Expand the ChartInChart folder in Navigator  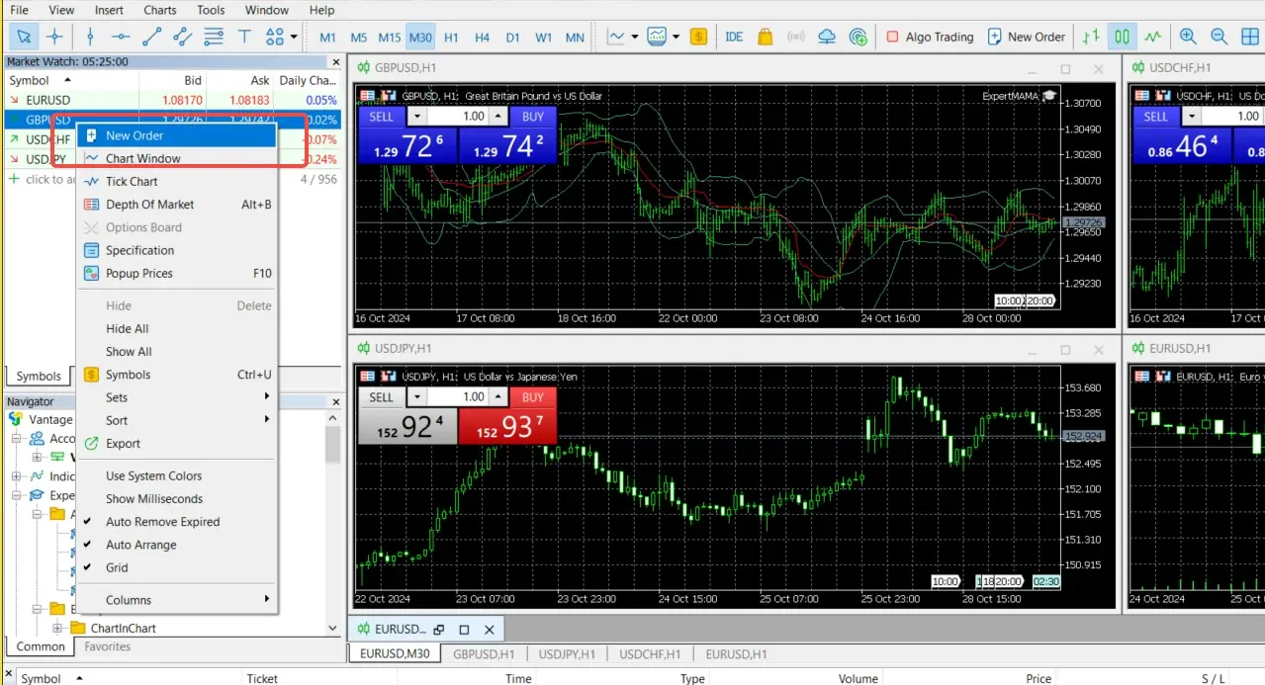pos(57,628)
